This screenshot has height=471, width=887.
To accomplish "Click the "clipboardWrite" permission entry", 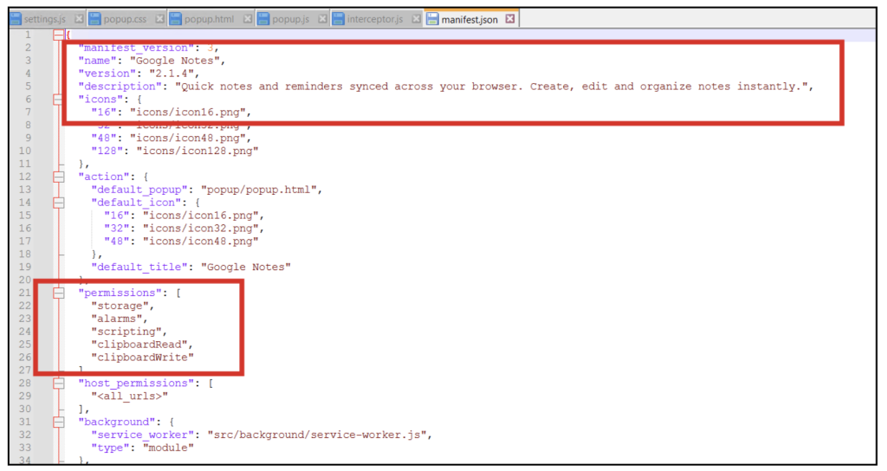I will [143, 358].
